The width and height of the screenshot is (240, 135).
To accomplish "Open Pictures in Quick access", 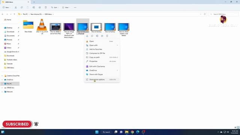I will pyautogui.click(x=9, y=40).
